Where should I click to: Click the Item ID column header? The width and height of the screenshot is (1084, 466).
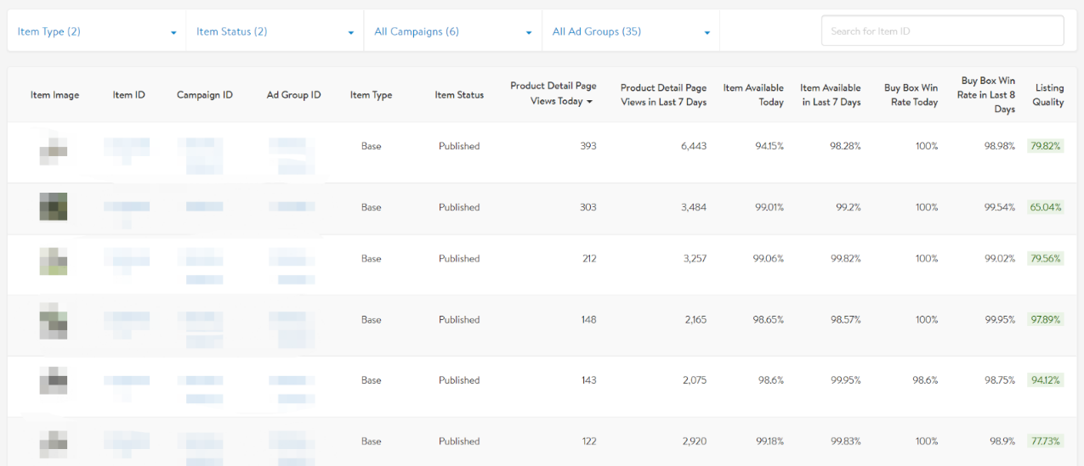coord(128,95)
